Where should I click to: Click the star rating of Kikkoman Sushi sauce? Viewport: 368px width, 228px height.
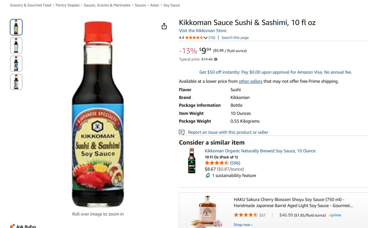click(x=194, y=37)
